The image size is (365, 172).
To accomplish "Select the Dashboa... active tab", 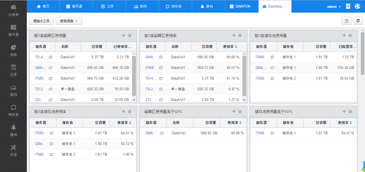I will (x=275, y=6).
